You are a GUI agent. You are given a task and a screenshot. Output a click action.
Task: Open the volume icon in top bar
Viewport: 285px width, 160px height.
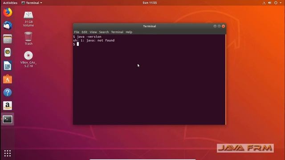click(x=269, y=3)
